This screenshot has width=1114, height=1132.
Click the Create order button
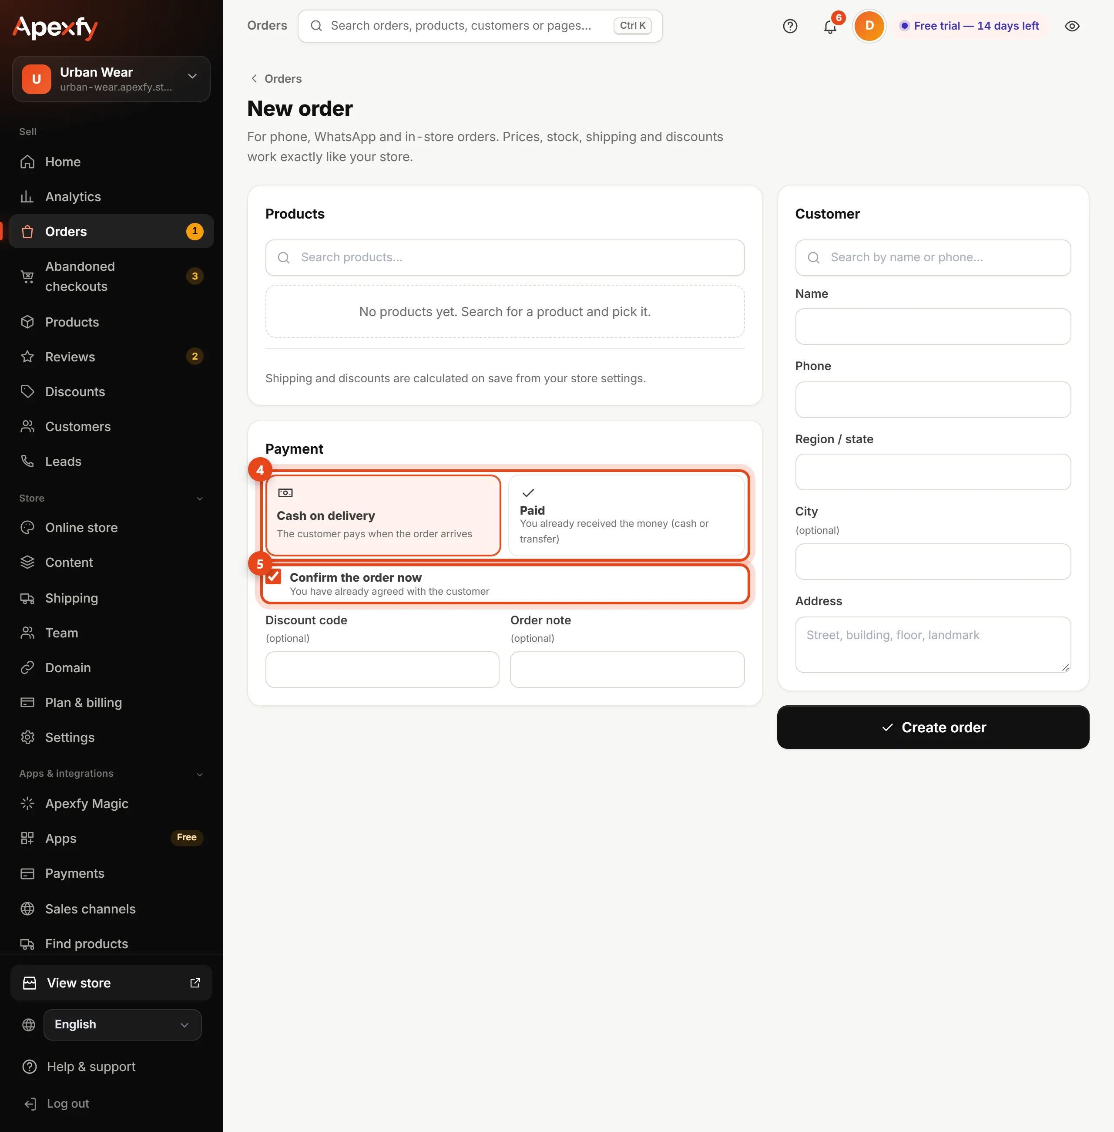click(x=933, y=727)
